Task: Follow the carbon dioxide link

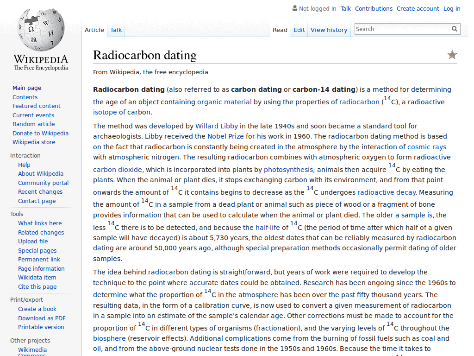Action: tap(118, 170)
